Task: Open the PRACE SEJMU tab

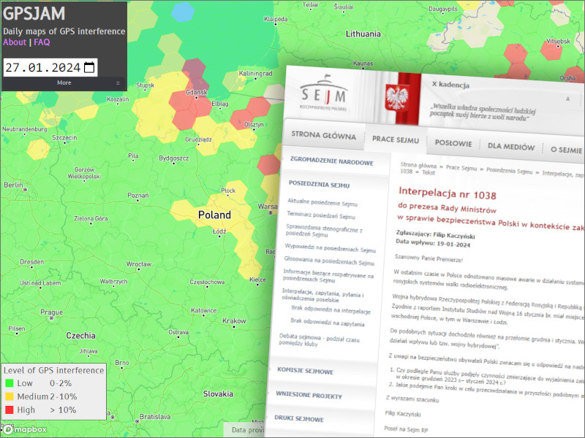Action: tap(396, 139)
